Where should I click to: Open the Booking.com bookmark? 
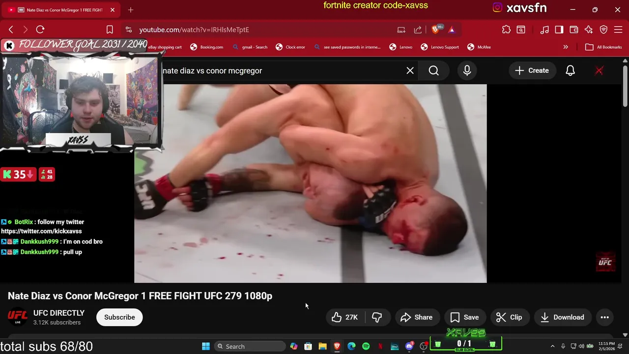click(206, 47)
